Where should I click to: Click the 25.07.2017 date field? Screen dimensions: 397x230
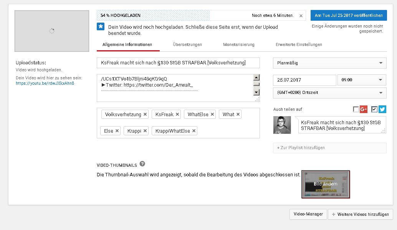tap(304, 80)
